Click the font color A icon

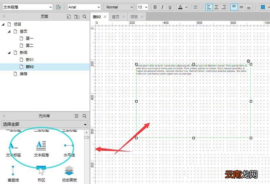180,7
